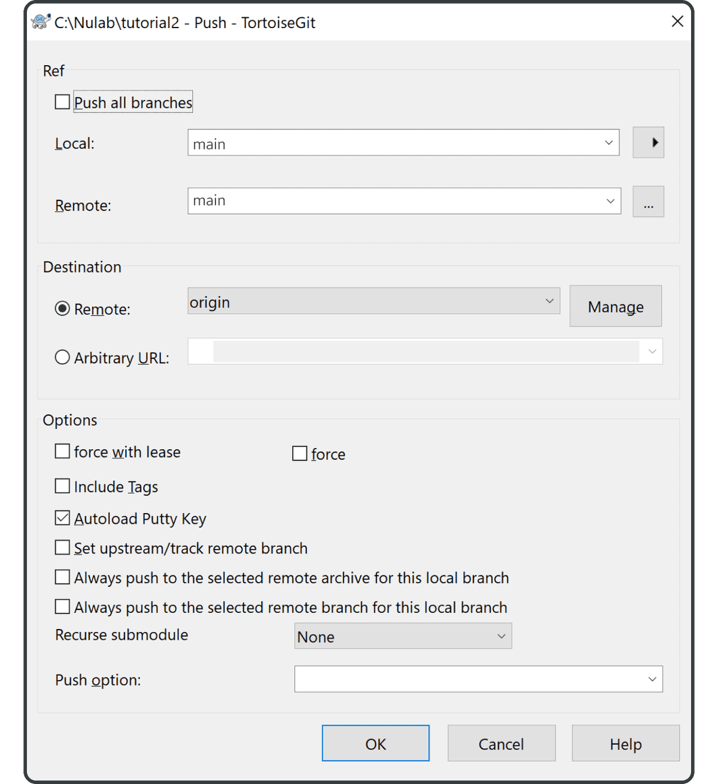Viewport: 718px width, 784px height.
Task: Open the Recurse submodule dropdown set to None
Action: [501, 636]
